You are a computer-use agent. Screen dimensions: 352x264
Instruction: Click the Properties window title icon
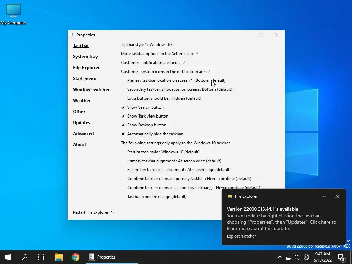73,35
